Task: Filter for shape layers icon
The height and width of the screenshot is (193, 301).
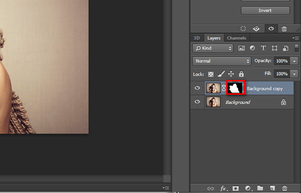Action: (274, 48)
